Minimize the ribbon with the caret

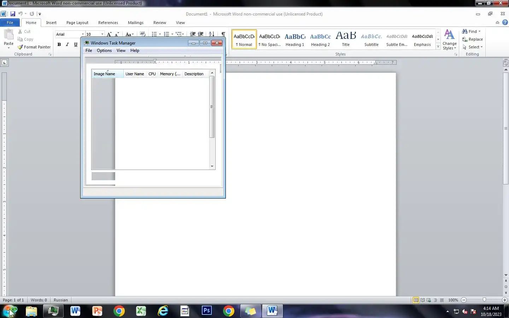tap(498, 22)
